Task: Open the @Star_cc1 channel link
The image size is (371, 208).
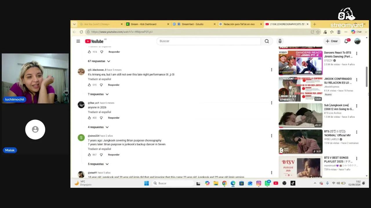Action: (x=93, y=103)
